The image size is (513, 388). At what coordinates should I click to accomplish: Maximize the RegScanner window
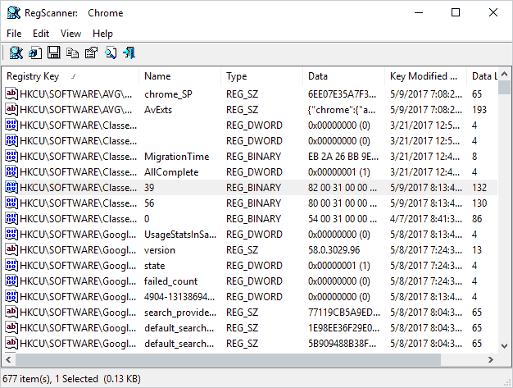(456, 13)
